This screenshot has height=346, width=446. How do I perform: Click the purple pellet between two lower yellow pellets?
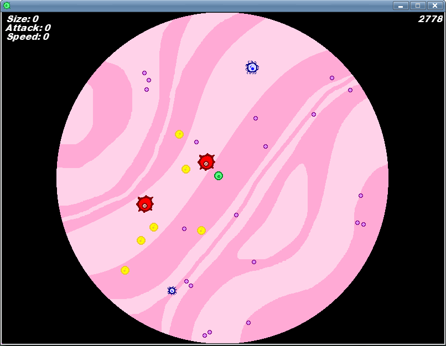[x=184, y=229]
